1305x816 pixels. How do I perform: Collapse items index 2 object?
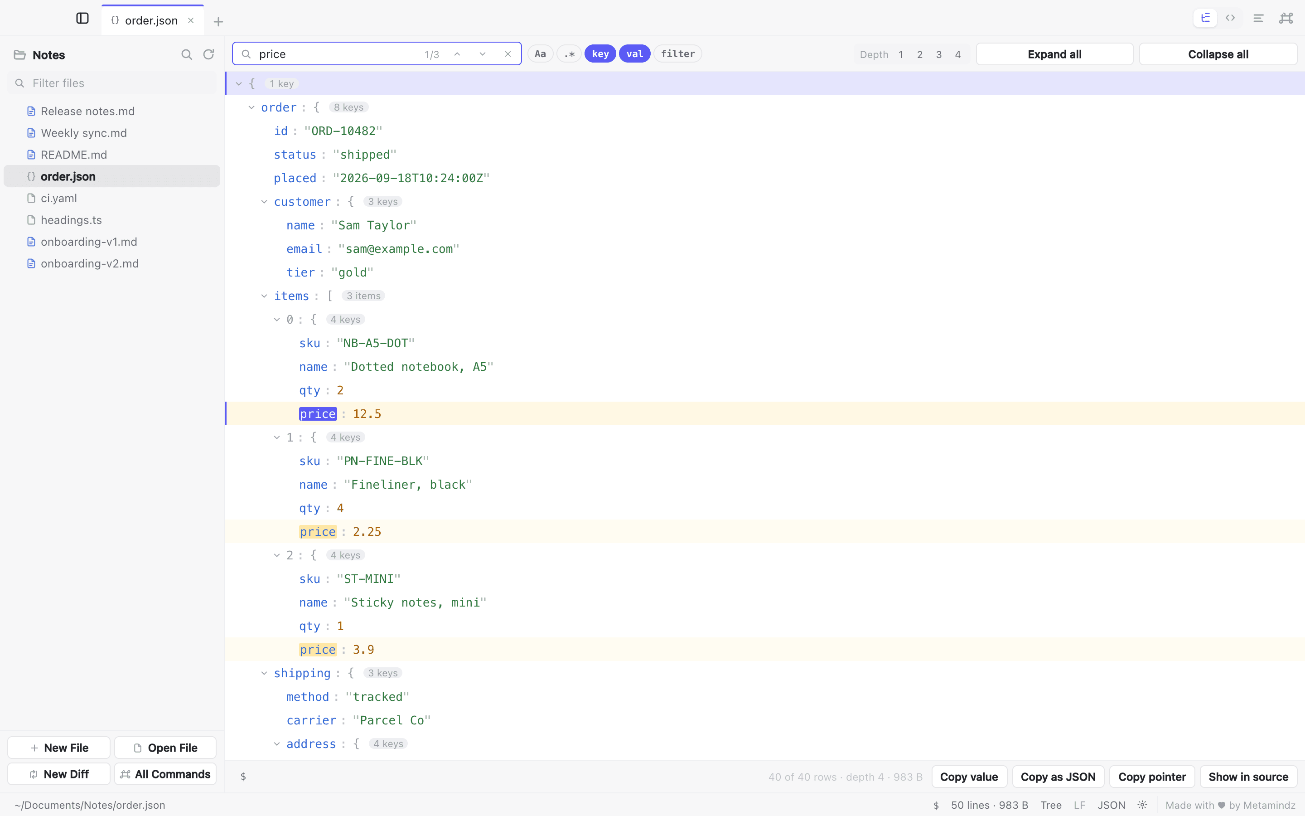(277, 555)
